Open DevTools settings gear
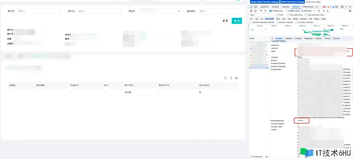Image resolution: width=353 pixels, height=159 pixels. coord(342,7)
